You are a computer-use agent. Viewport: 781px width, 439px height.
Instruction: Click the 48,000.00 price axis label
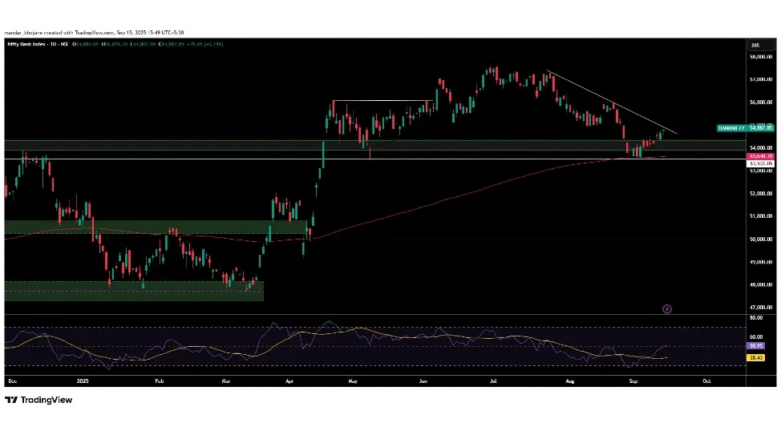click(x=761, y=284)
